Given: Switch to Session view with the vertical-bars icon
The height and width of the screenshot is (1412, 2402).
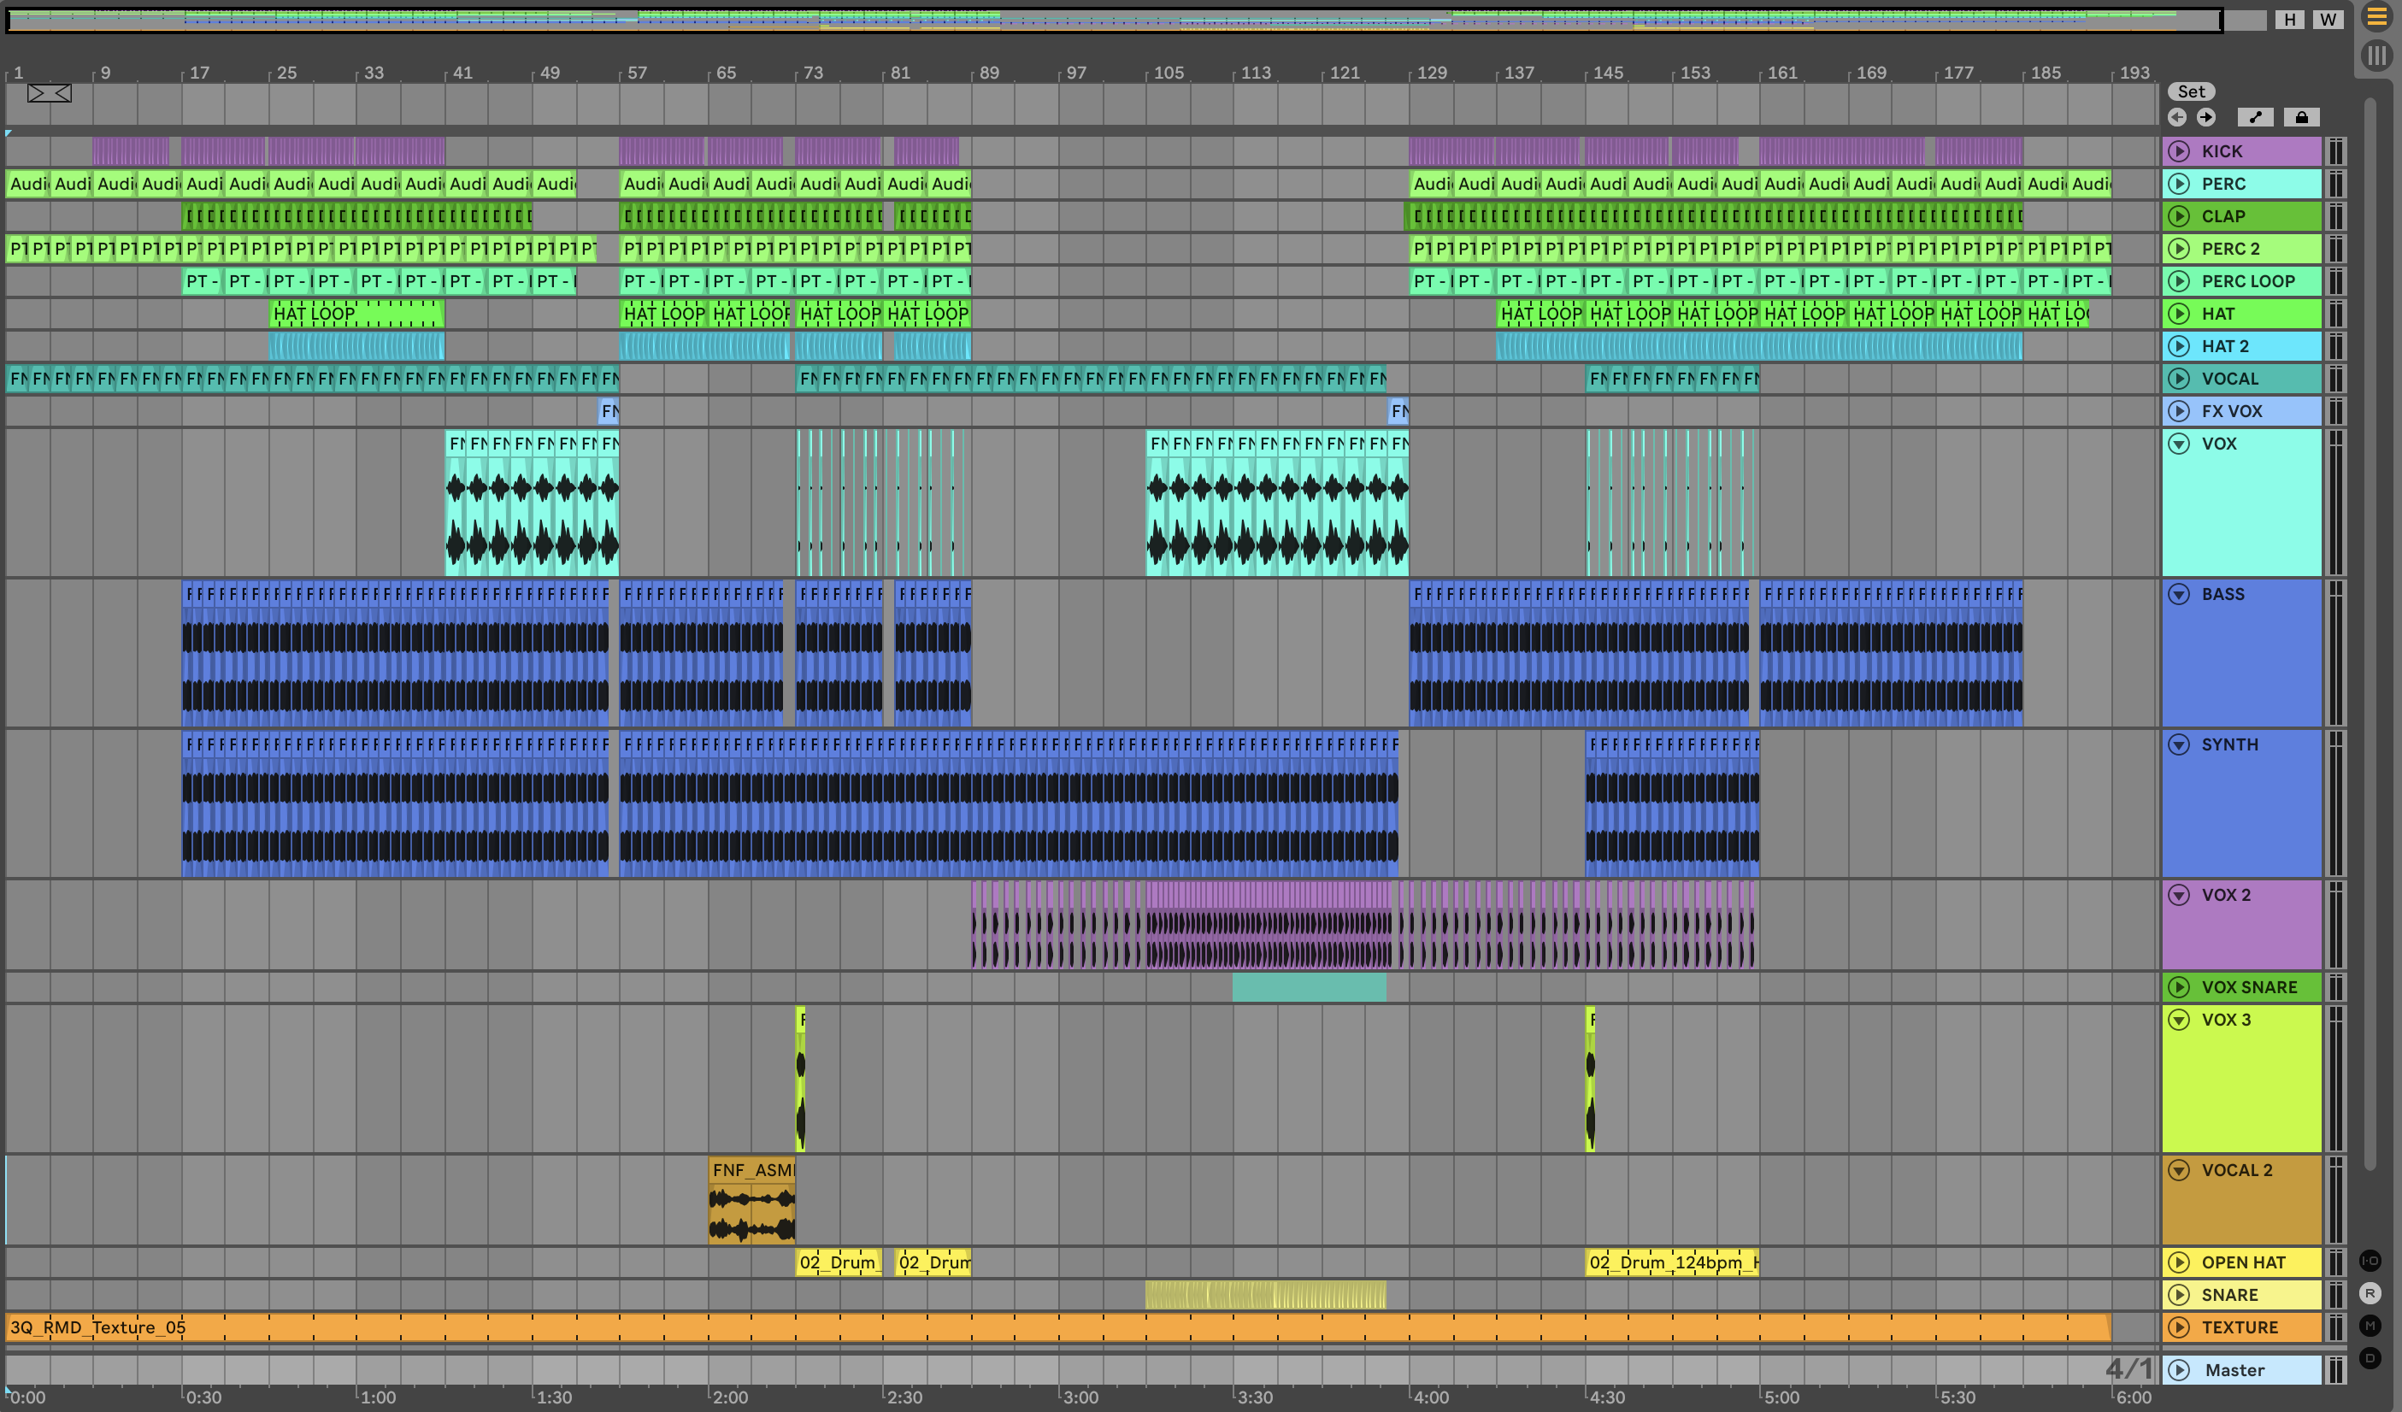Looking at the screenshot, I should (2377, 56).
